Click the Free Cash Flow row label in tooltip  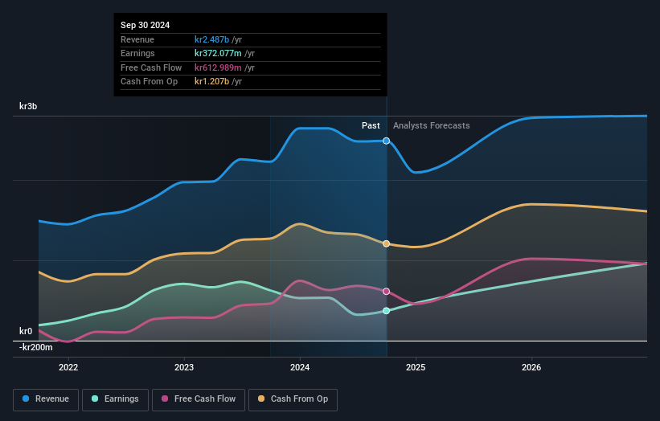[151, 67]
